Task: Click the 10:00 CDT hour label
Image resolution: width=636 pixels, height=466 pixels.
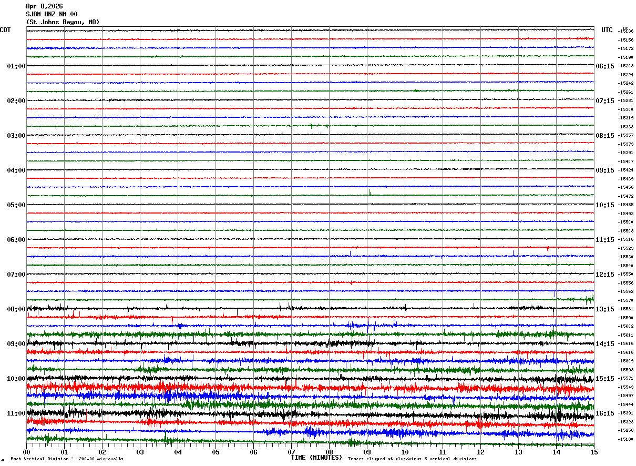Action: click(16, 379)
